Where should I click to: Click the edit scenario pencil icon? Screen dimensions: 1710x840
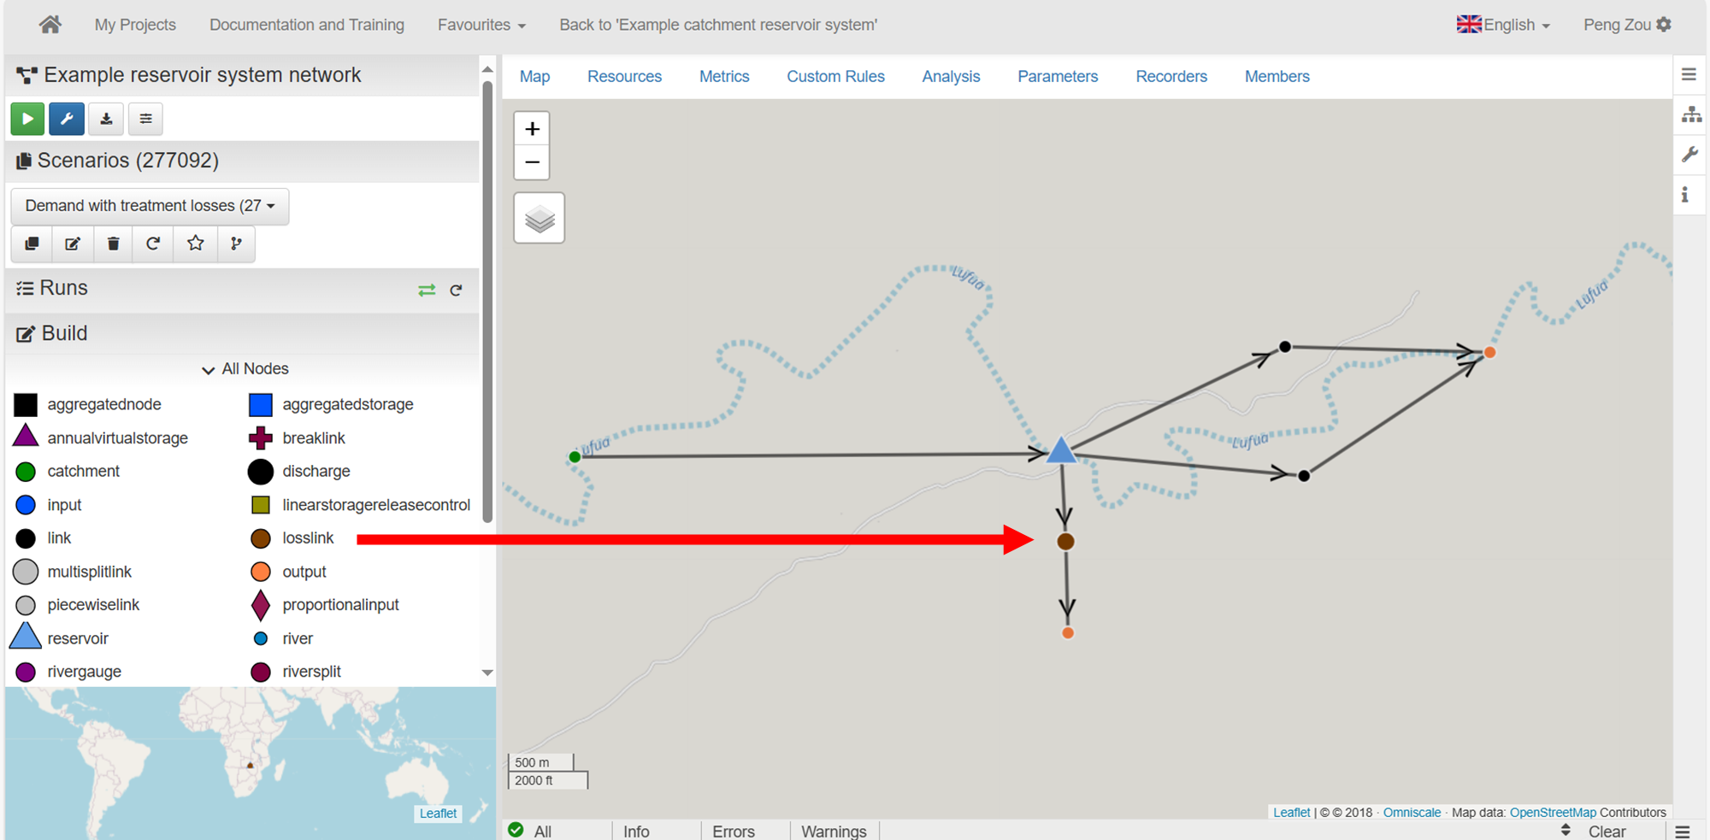click(73, 244)
